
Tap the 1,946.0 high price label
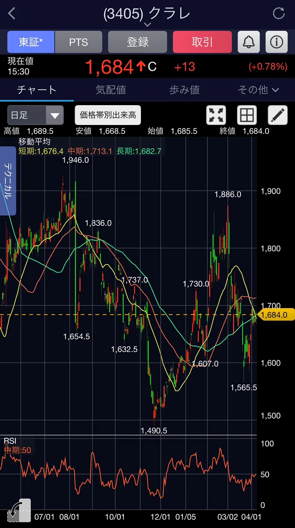pyautogui.click(x=76, y=160)
